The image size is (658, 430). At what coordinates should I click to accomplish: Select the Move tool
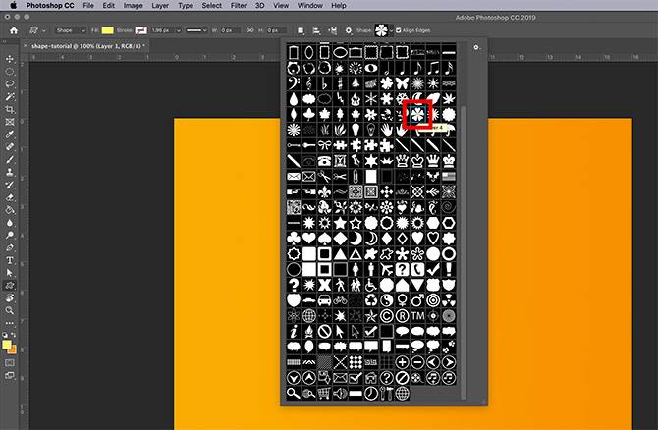point(9,59)
